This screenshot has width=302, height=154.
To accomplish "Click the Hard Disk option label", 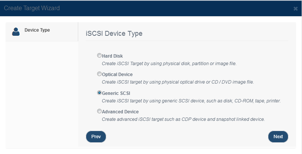I will (x=112, y=56).
